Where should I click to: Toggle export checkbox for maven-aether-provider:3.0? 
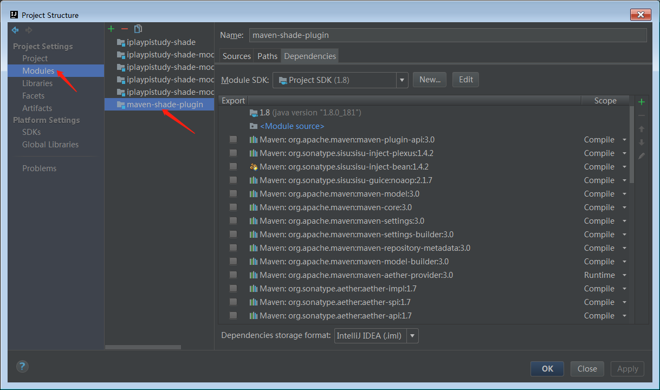pyautogui.click(x=233, y=275)
